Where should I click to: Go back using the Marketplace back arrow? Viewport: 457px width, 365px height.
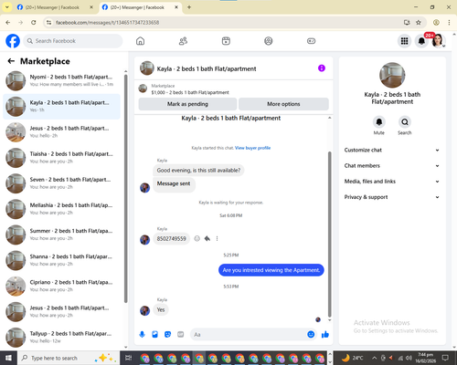tap(11, 61)
